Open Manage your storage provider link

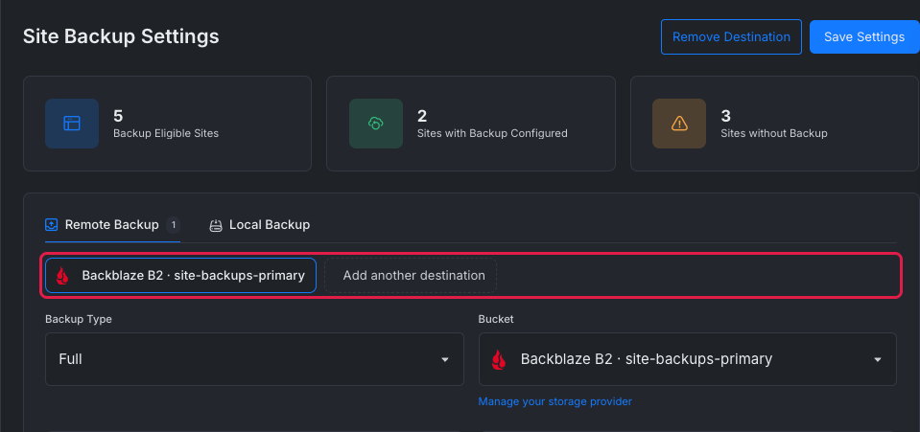click(555, 401)
